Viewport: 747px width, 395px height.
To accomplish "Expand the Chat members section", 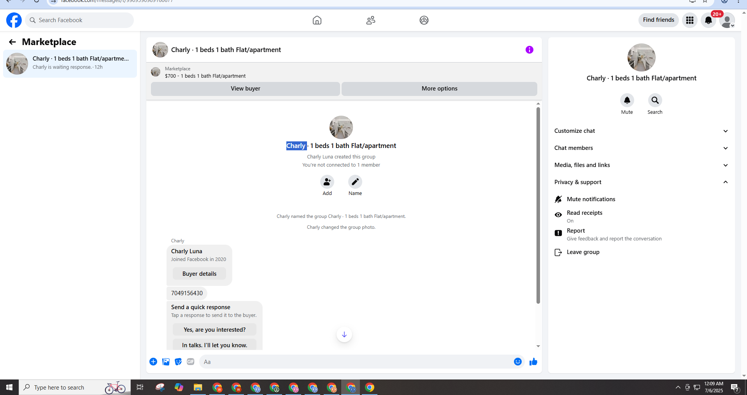I will tap(642, 148).
